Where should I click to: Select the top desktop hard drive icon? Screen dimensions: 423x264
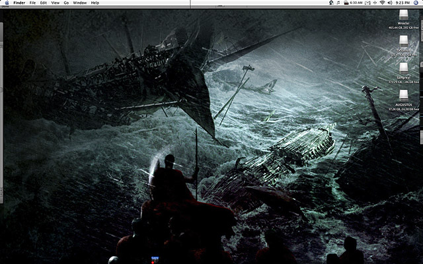(404, 15)
